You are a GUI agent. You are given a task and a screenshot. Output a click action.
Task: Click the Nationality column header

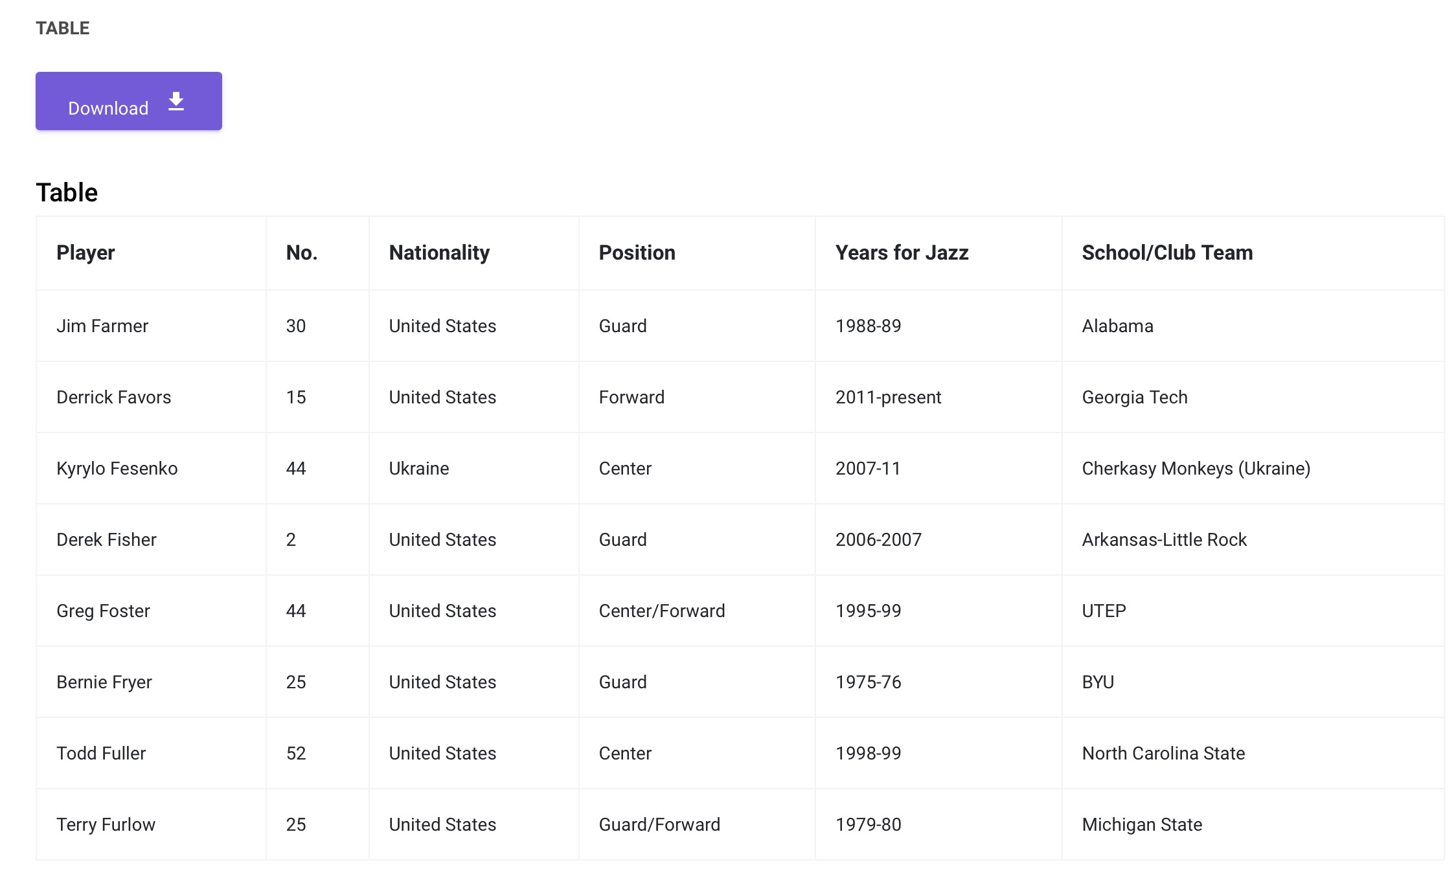[473, 253]
